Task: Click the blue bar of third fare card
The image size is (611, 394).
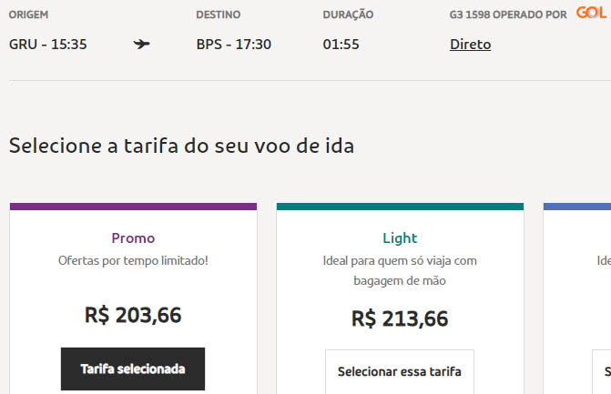Action: pyautogui.click(x=577, y=207)
